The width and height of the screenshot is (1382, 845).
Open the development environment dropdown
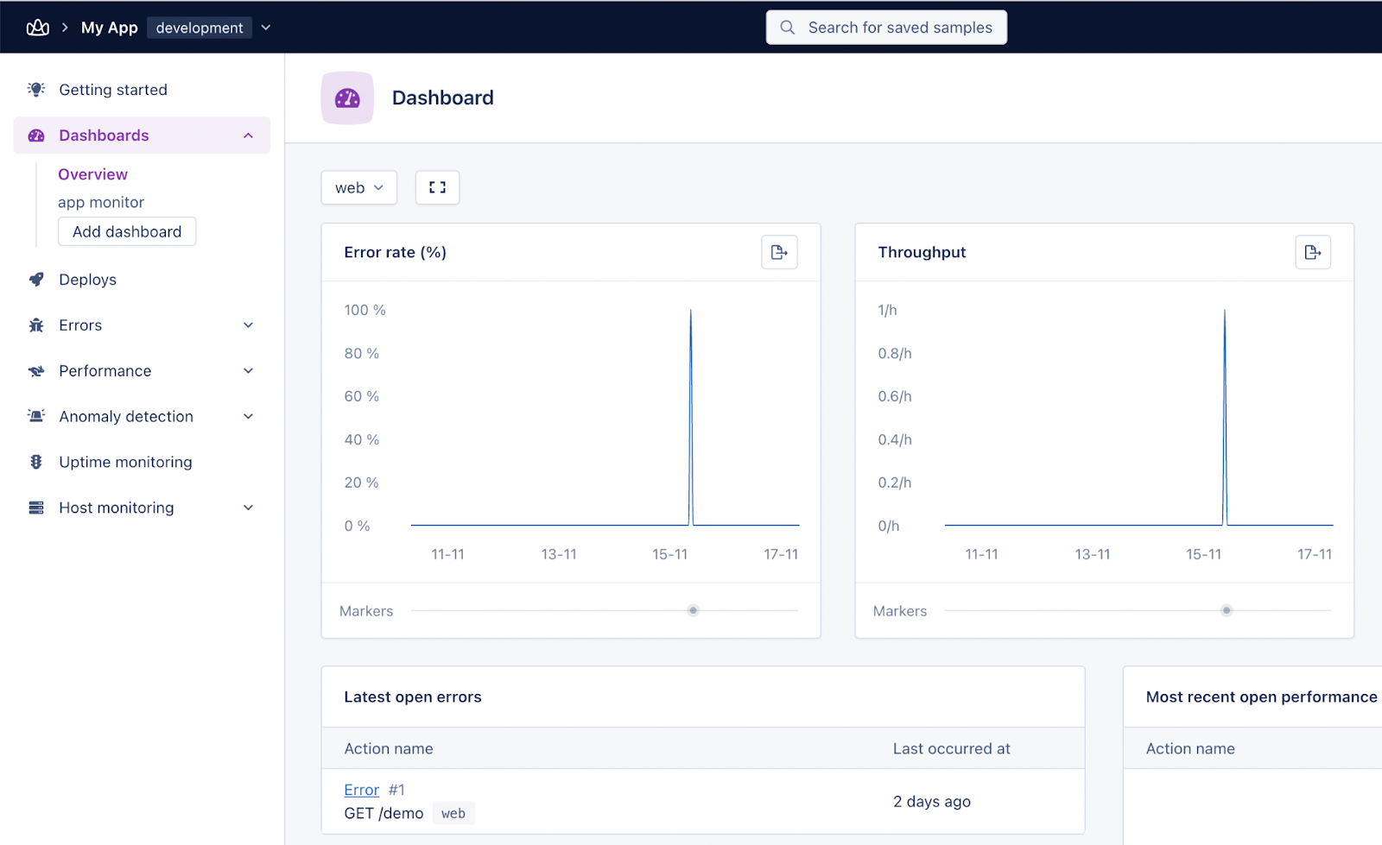[x=265, y=27]
